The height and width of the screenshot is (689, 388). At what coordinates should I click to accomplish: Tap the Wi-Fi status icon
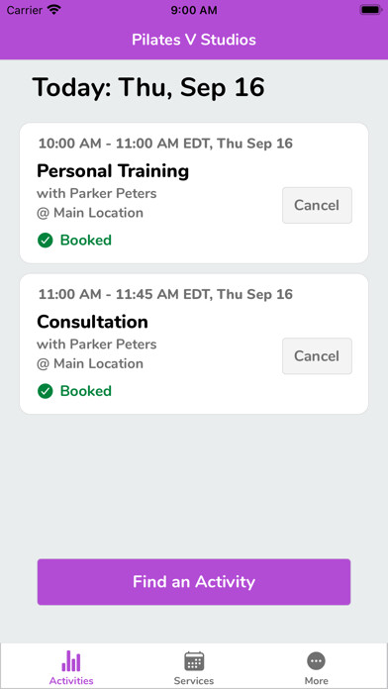pos(54,10)
